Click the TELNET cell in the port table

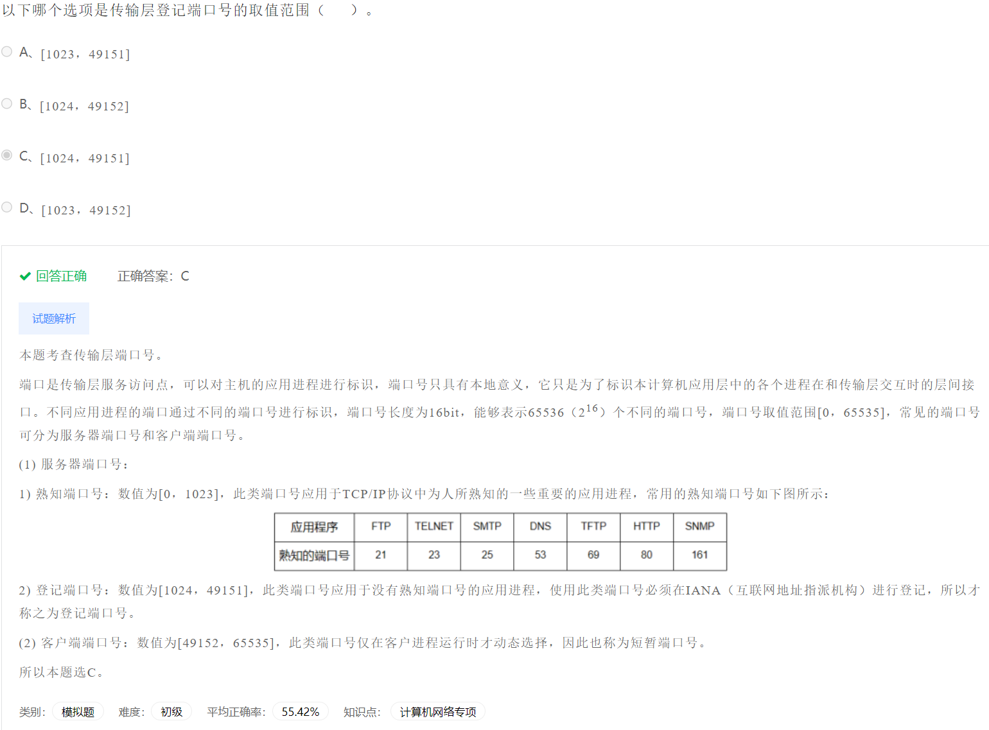click(434, 526)
